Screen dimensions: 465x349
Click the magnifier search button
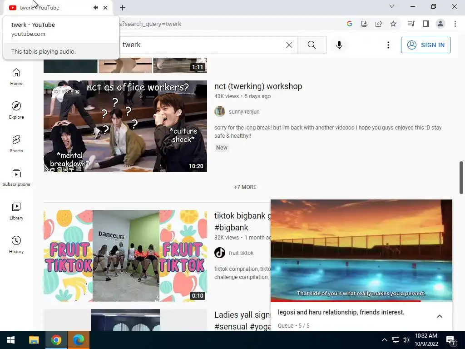(x=312, y=45)
